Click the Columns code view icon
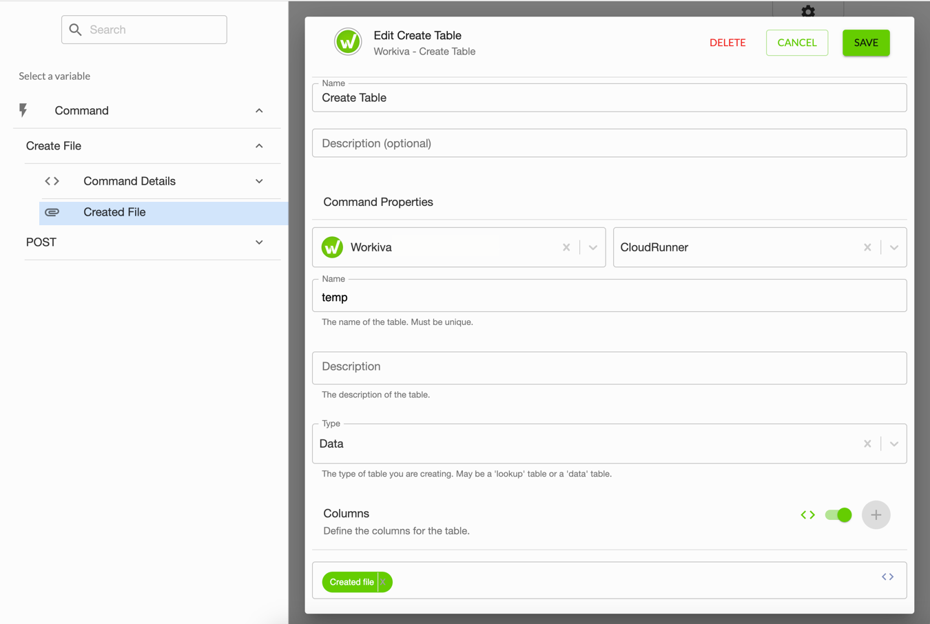930x624 pixels. [808, 514]
